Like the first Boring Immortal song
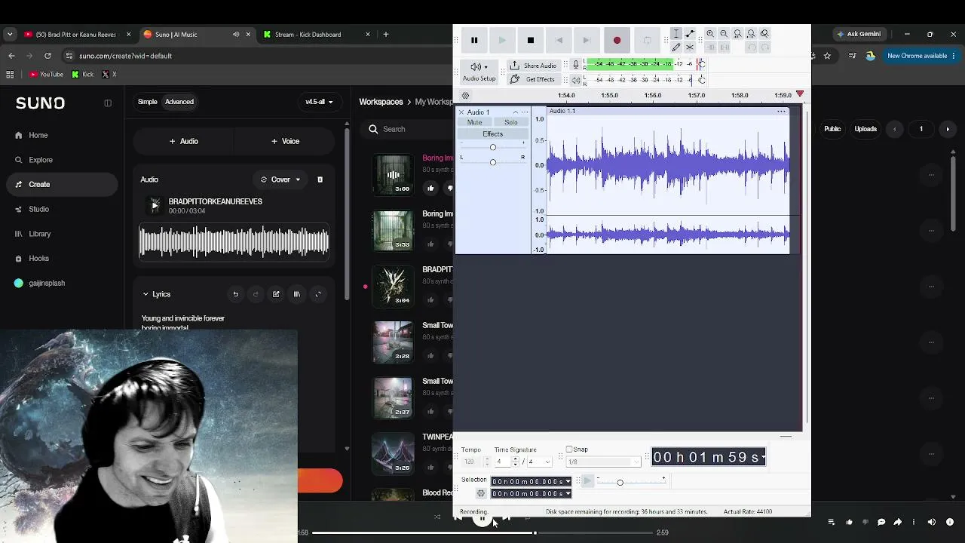The height and width of the screenshot is (543, 965). [430, 188]
